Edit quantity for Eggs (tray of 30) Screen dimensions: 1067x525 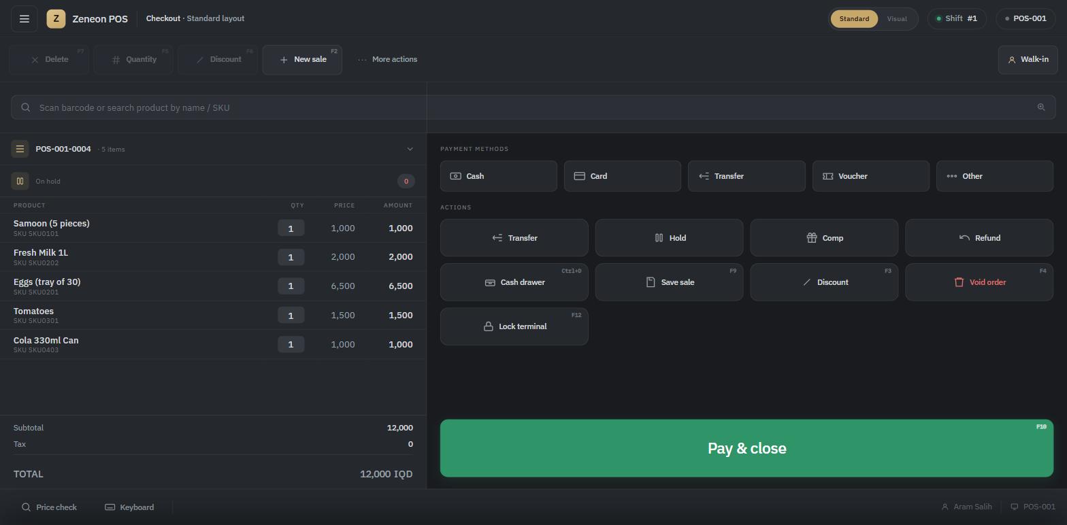tap(291, 286)
